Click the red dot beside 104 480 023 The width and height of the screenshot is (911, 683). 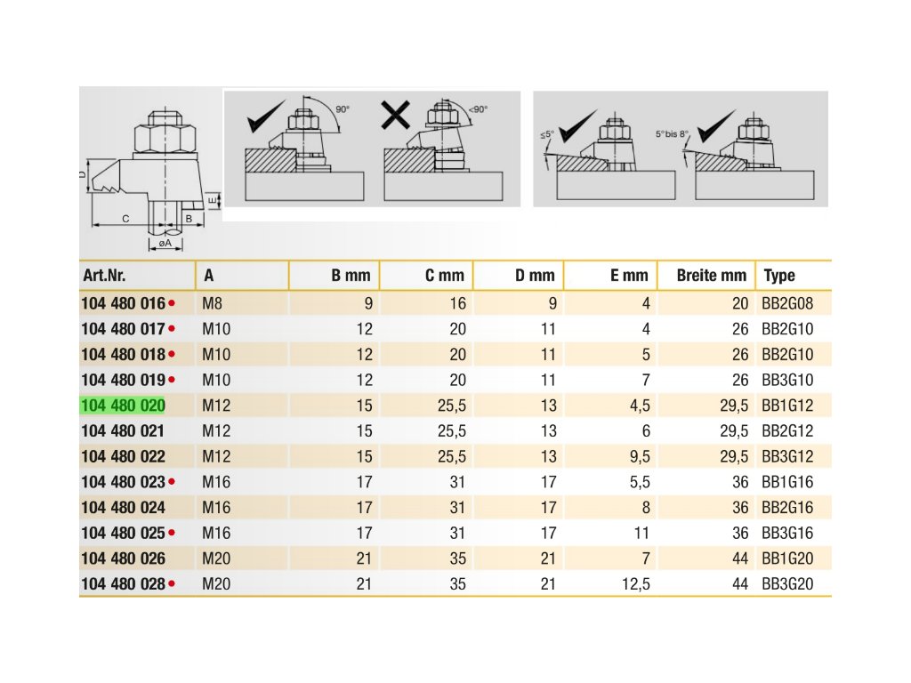click(172, 482)
